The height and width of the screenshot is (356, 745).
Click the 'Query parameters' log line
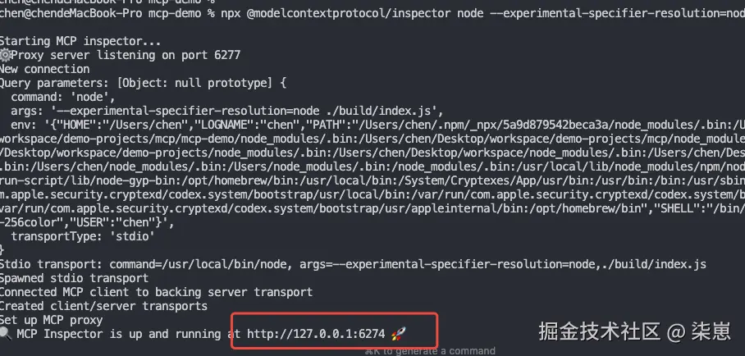142,83
